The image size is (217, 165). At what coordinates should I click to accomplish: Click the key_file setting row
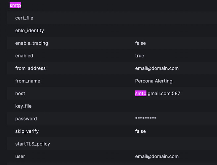click(x=23, y=106)
